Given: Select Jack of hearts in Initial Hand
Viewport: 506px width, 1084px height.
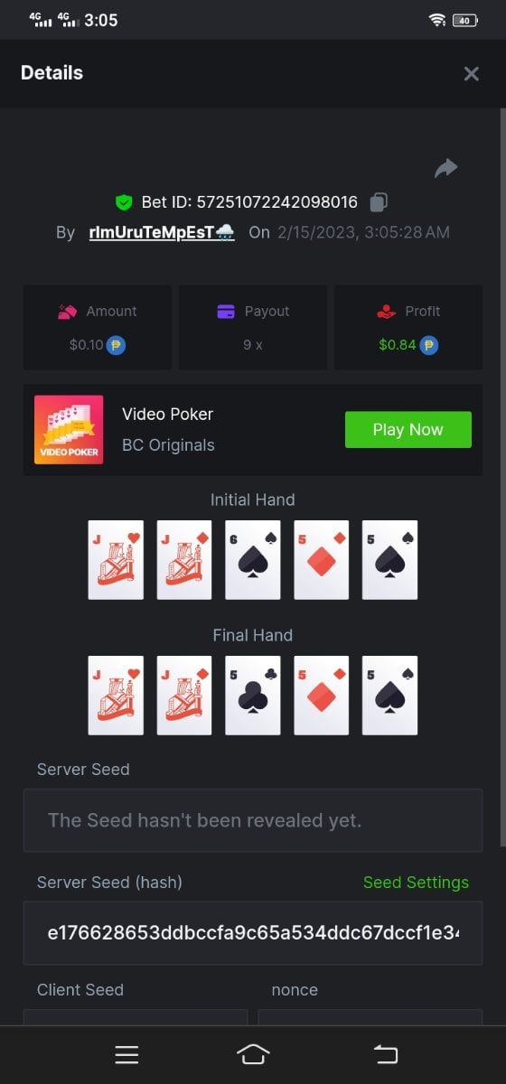Looking at the screenshot, I should pos(116,560).
